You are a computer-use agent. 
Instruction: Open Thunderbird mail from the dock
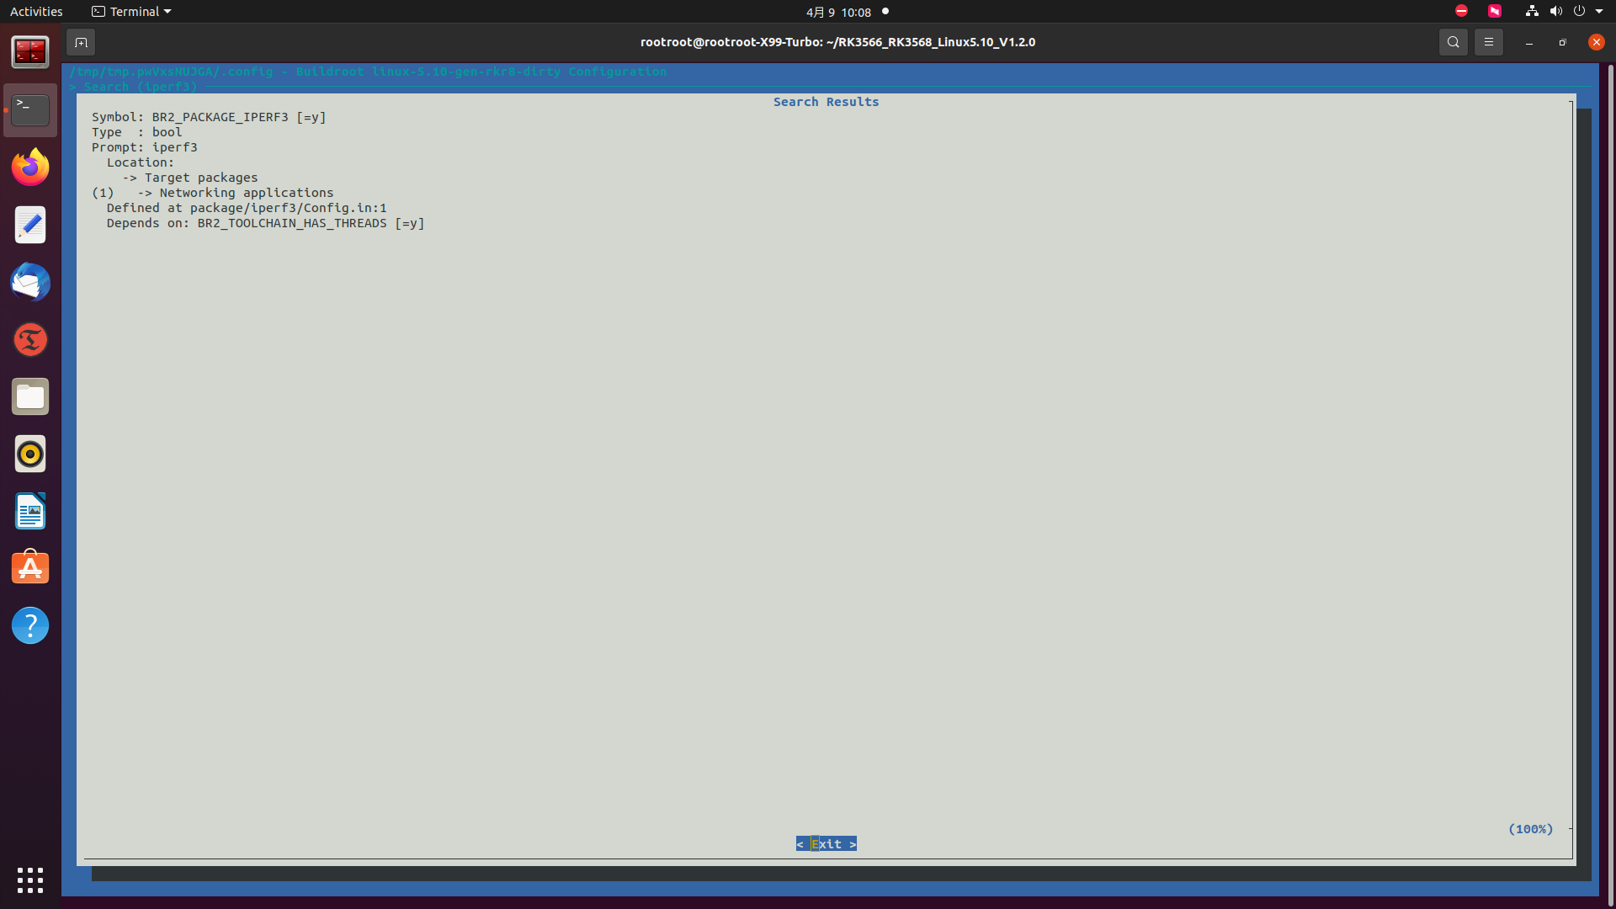tap(30, 282)
